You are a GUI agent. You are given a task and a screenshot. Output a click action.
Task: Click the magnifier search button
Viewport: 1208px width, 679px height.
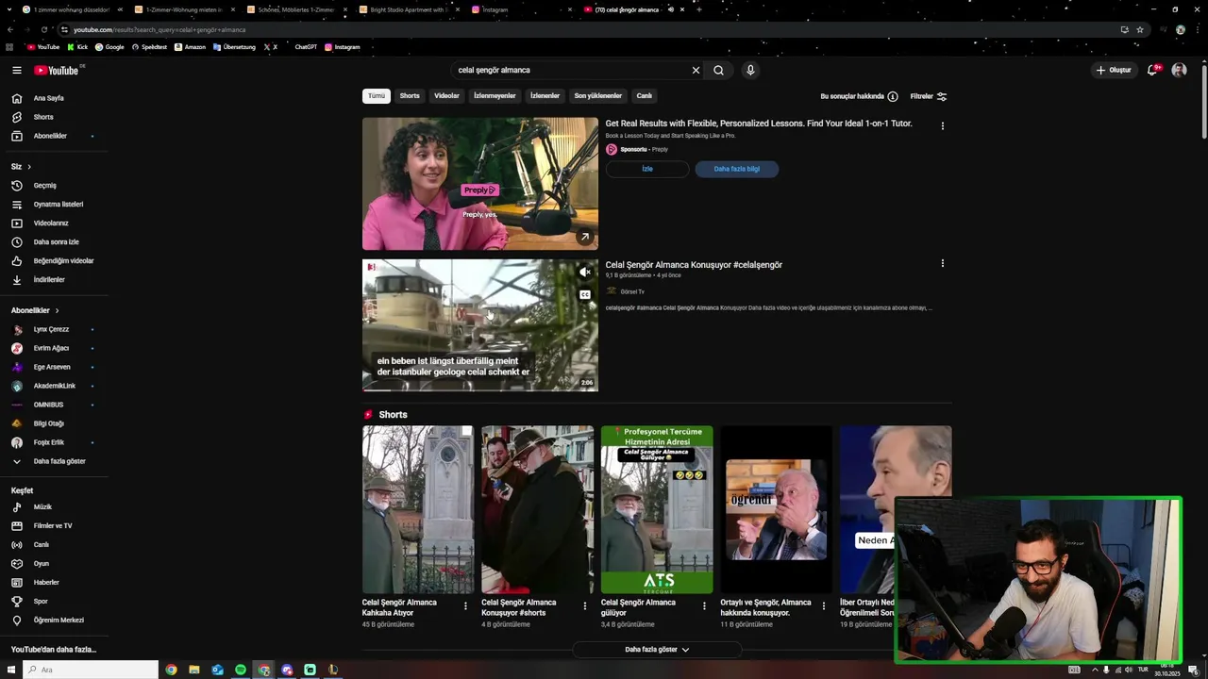[x=718, y=70]
